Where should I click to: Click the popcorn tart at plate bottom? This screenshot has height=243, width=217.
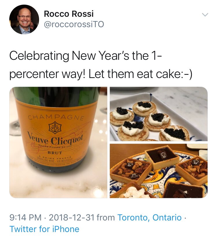click(x=133, y=191)
